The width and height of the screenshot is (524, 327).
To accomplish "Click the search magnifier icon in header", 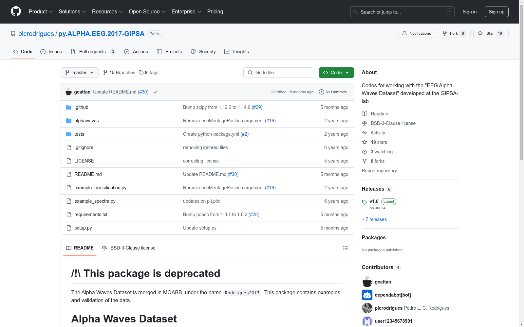I will pos(356,12).
